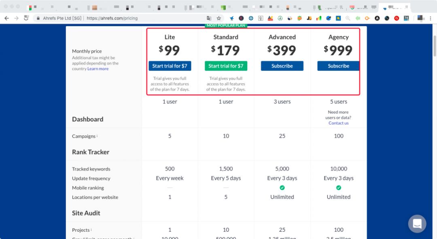Click the Dashboard section heading
The height and width of the screenshot is (239, 437).
pyautogui.click(x=87, y=119)
